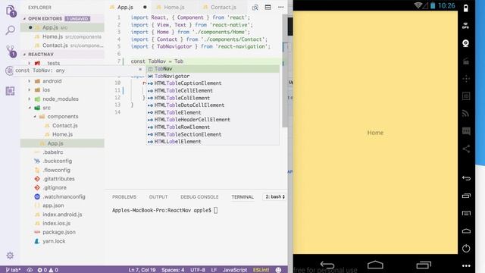Click the open changes icon in editor toolbar
Viewport: 485px width, 273px height.
coord(255,7)
